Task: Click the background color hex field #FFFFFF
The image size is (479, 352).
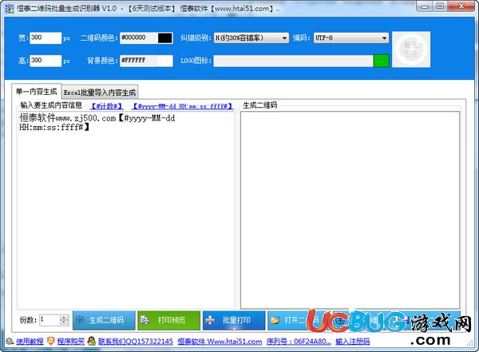Action: pos(139,61)
